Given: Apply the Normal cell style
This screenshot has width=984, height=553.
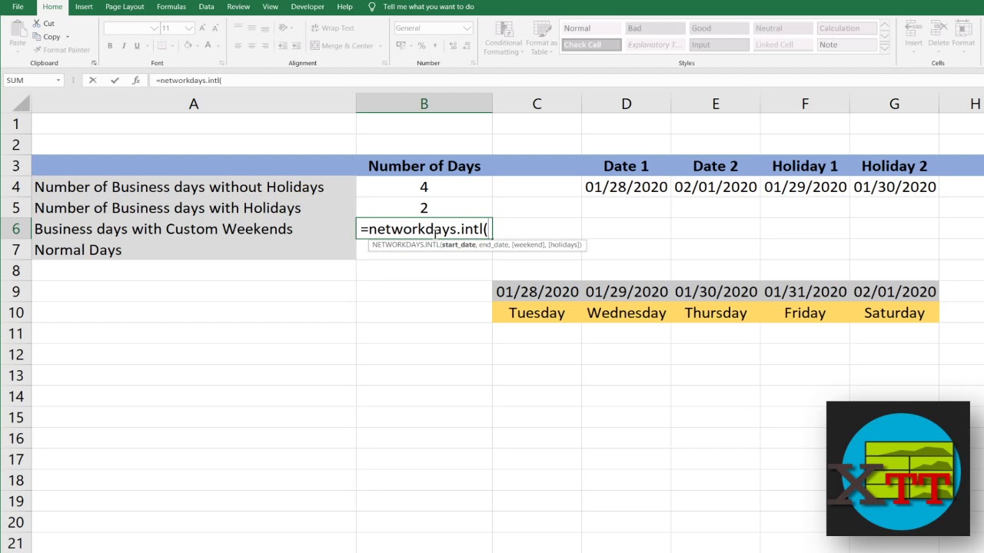Looking at the screenshot, I should (x=591, y=28).
